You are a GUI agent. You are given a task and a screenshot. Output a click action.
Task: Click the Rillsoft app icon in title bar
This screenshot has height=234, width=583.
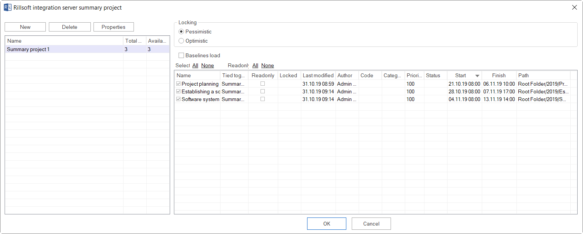point(7,7)
